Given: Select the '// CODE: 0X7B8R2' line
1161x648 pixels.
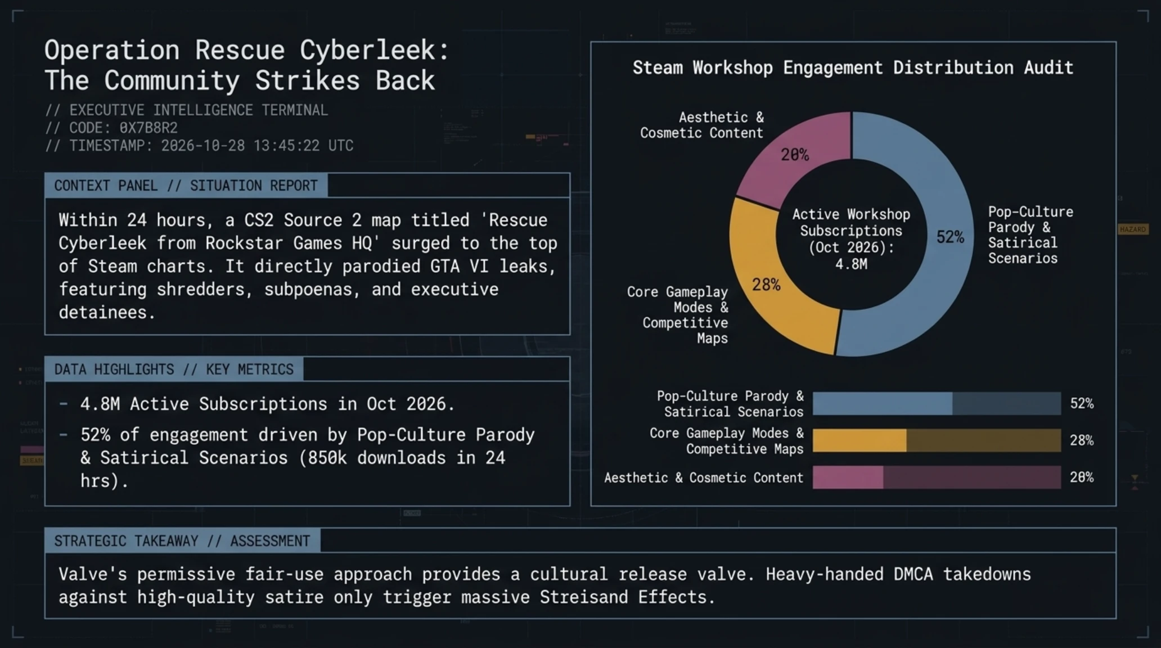Looking at the screenshot, I should pyautogui.click(x=111, y=128).
